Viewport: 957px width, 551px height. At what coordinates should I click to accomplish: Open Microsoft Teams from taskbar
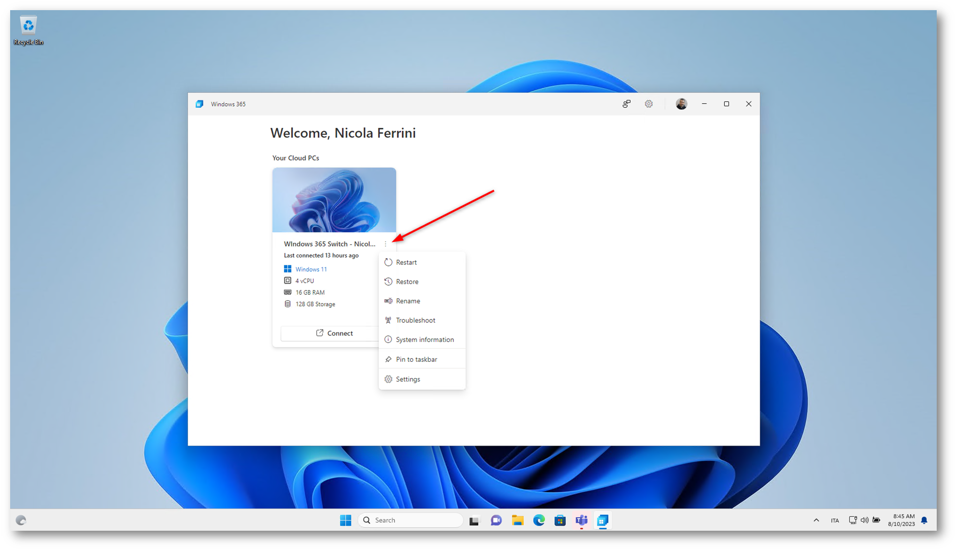point(581,520)
